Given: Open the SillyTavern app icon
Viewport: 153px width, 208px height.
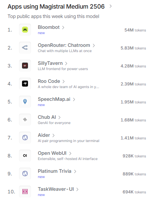Looking at the screenshot, I should (x=25, y=66).
